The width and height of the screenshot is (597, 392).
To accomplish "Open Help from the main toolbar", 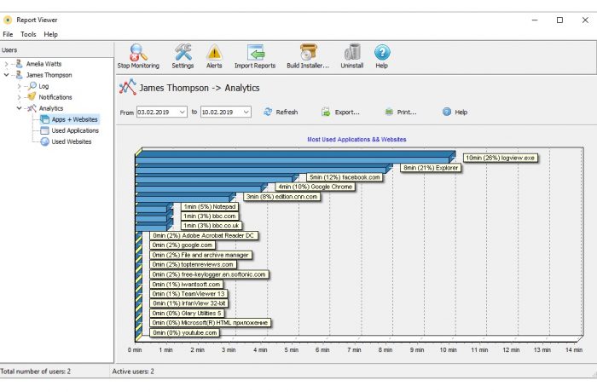I will [381, 53].
